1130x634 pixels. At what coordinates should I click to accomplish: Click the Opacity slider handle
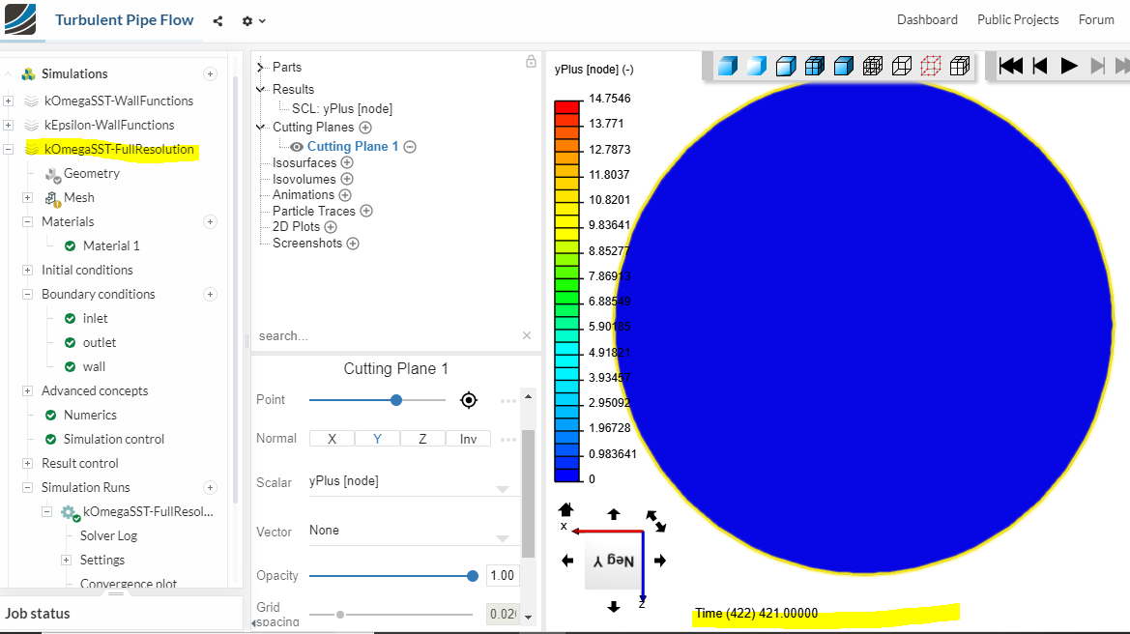tap(472, 576)
